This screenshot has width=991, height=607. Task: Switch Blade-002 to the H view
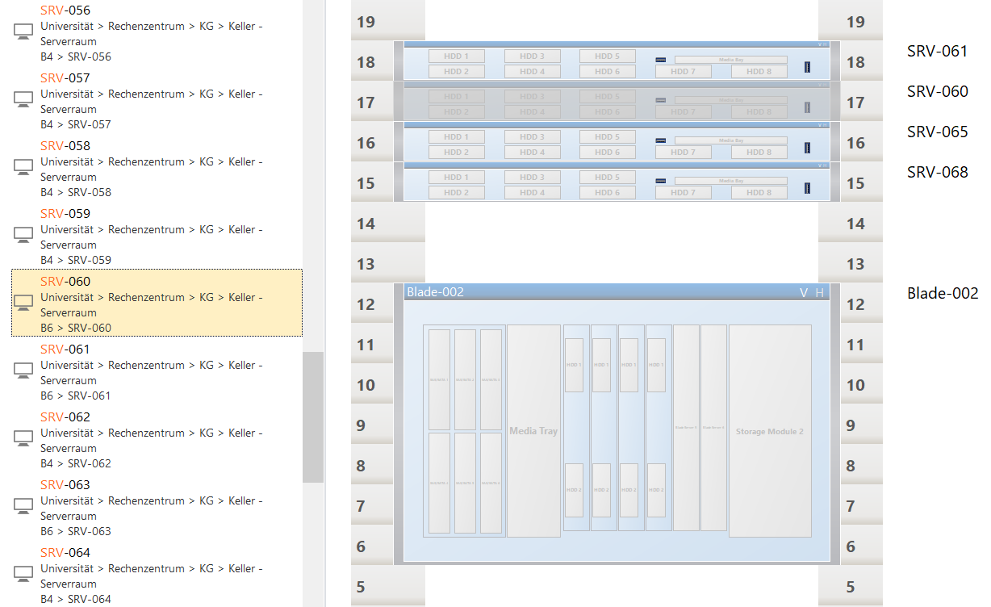[x=820, y=292]
